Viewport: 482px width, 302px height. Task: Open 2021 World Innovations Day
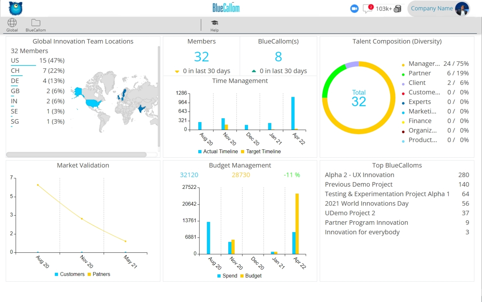397,204
